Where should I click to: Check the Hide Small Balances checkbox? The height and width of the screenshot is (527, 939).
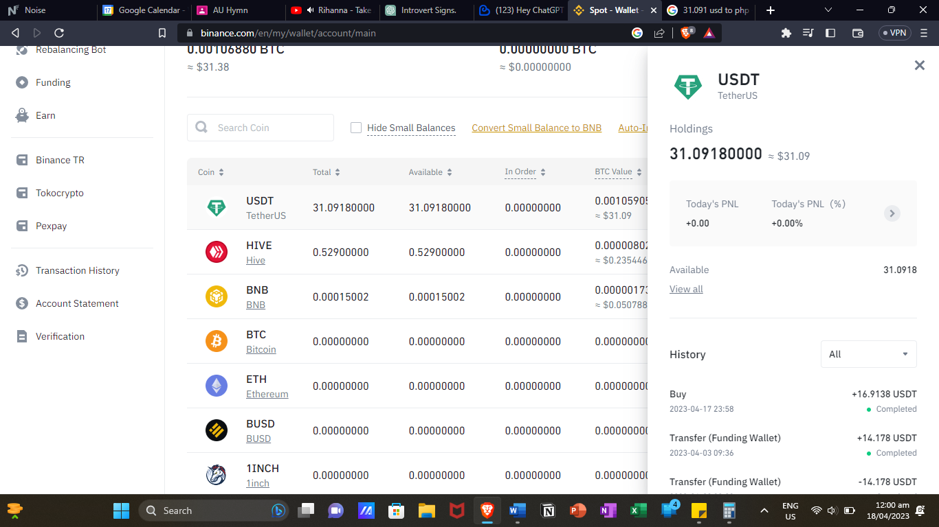click(356, 128)
